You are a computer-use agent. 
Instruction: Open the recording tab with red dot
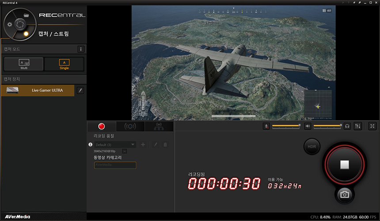102,126
